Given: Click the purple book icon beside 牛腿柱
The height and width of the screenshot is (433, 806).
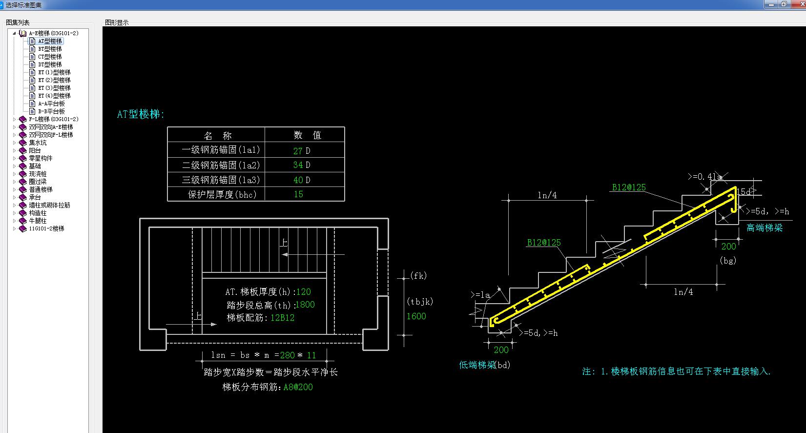Looking at the screenshot, I should (22, 221).
